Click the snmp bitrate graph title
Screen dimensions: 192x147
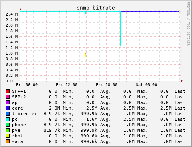(x=96, y=8)
